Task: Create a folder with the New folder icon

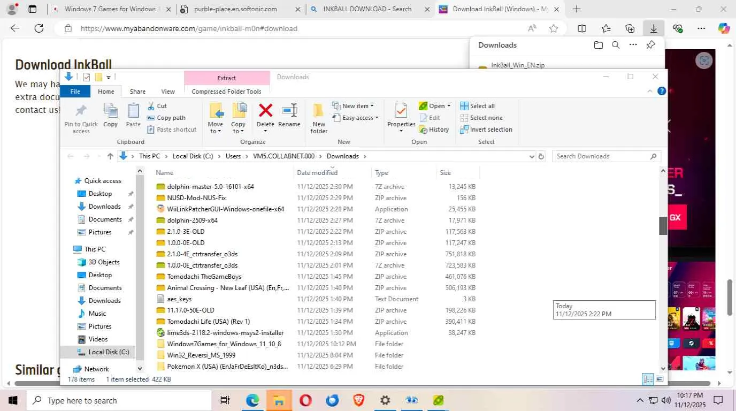Action: tap(319, 111)
